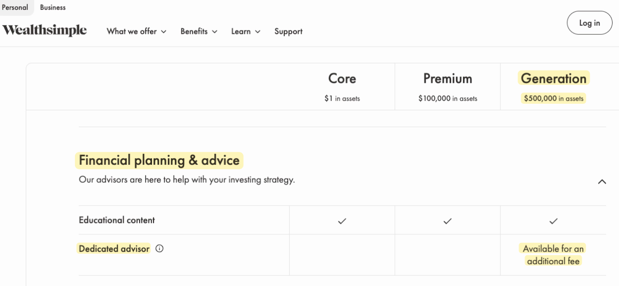Select the Generation plan column header

[553, 79]
